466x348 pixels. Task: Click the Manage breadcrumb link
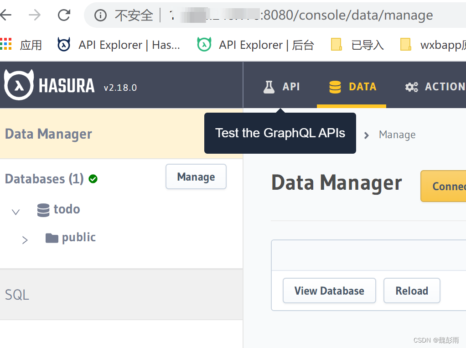click(397, 135)
